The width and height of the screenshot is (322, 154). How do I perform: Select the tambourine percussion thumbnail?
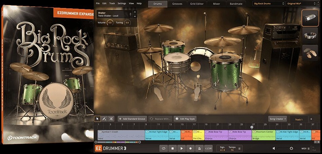pos(310,36)
